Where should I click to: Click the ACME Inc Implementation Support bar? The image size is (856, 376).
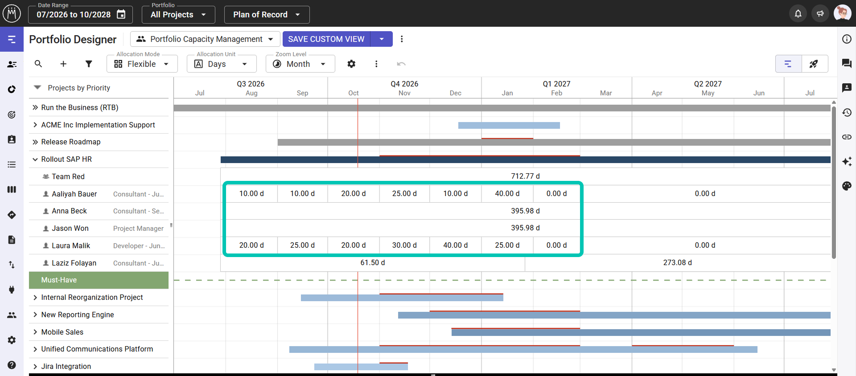(509, 126)
